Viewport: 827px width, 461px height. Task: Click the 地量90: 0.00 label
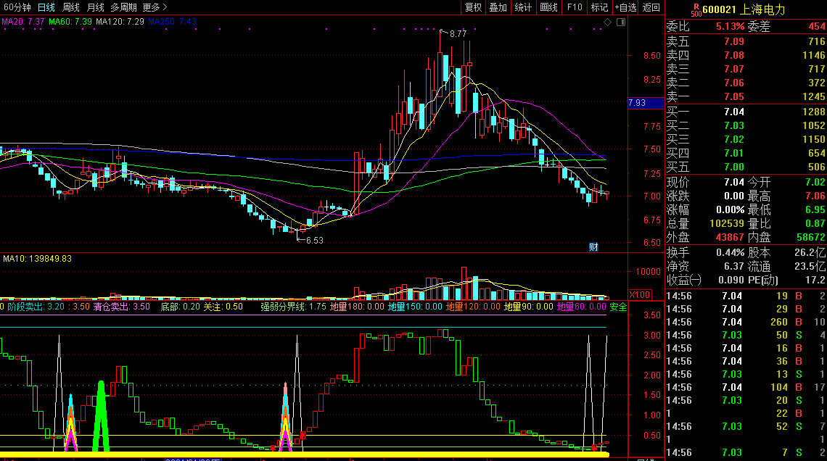point(528,307)
